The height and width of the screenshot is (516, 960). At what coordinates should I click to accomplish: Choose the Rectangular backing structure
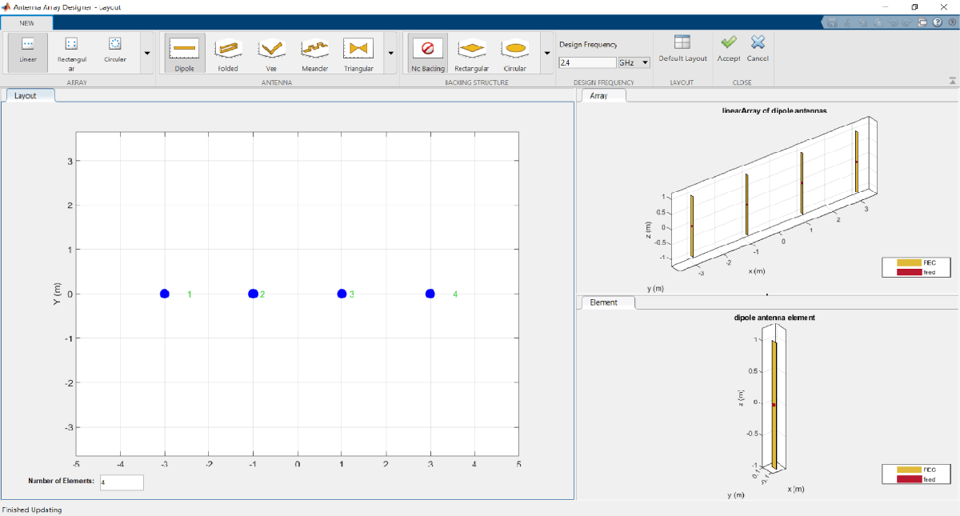click(471, 53)
